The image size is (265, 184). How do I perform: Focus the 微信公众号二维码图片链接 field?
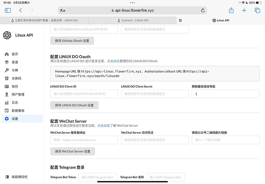click(x=225, y=140)
